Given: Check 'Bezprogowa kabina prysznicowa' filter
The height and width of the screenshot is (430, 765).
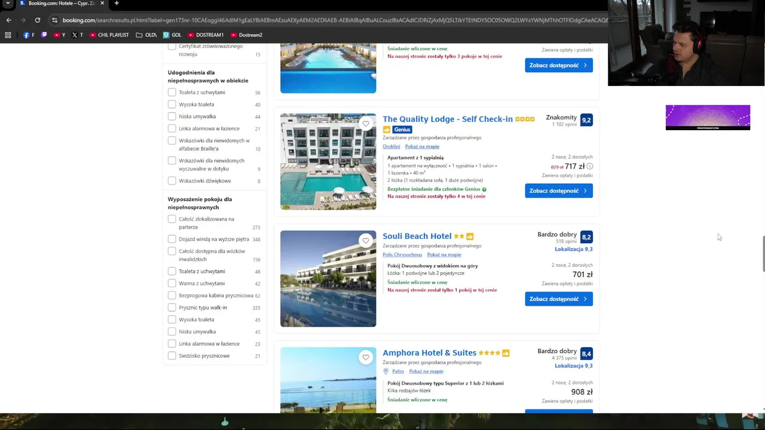Looking at the screenshot, I should click(172, 296).
